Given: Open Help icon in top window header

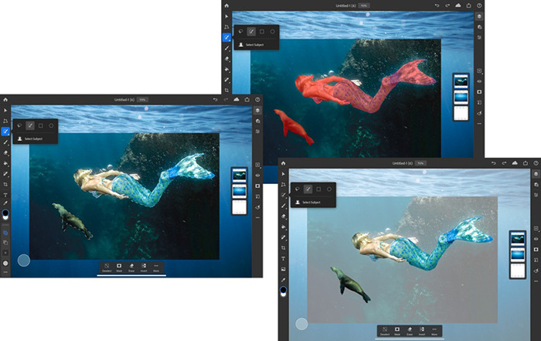Looking at the screenshot, I should click(478, 5).
